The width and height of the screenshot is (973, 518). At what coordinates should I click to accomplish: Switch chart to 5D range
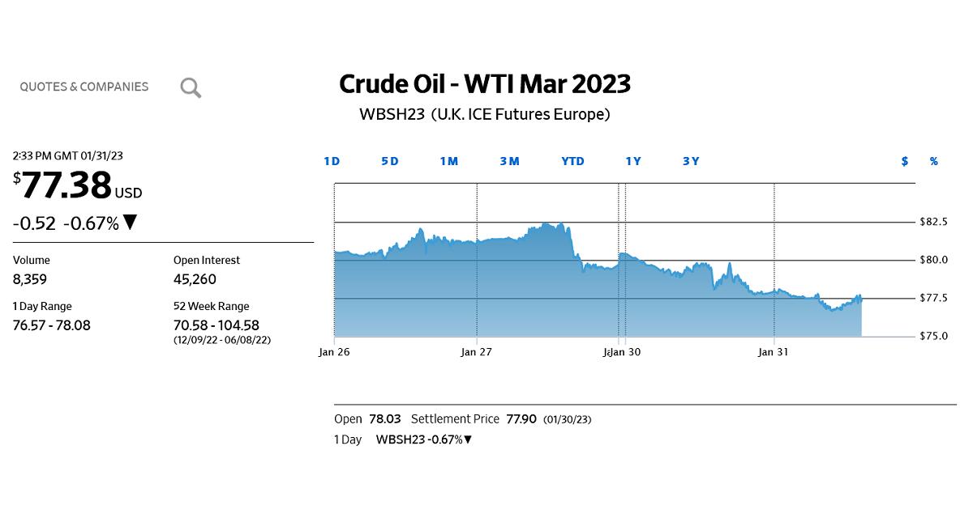[390, 161]
